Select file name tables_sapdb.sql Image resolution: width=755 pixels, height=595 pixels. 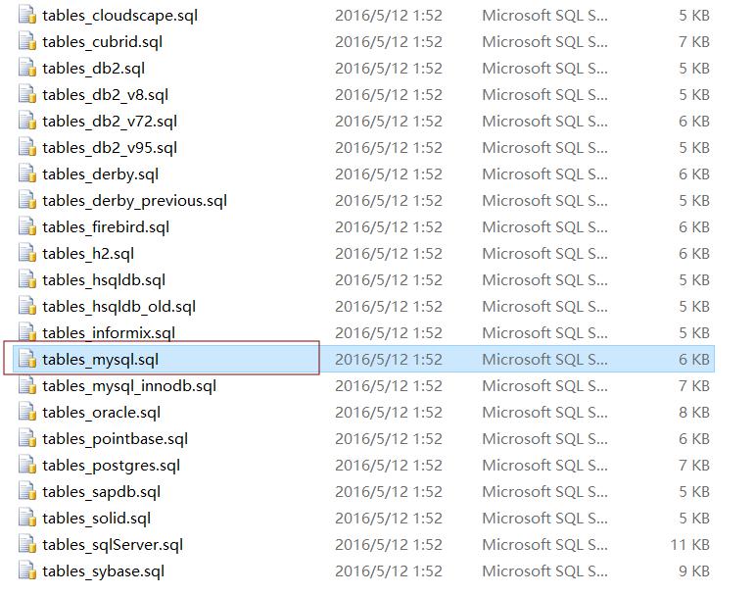(101, 493)
